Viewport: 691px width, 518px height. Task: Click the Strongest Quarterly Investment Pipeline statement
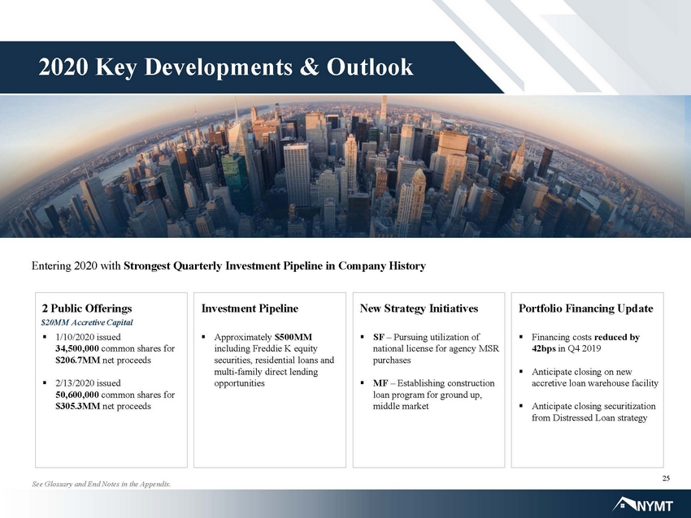pos(275,265)
